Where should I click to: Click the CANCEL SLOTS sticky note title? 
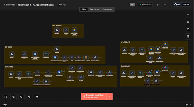tap(126, 66)
